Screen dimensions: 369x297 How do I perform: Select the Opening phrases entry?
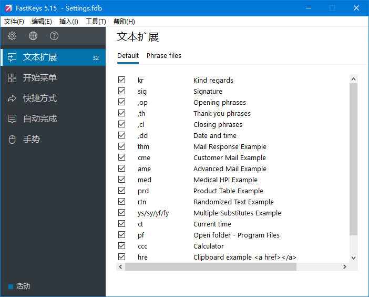pyautogui.click(x=220, y=103)
